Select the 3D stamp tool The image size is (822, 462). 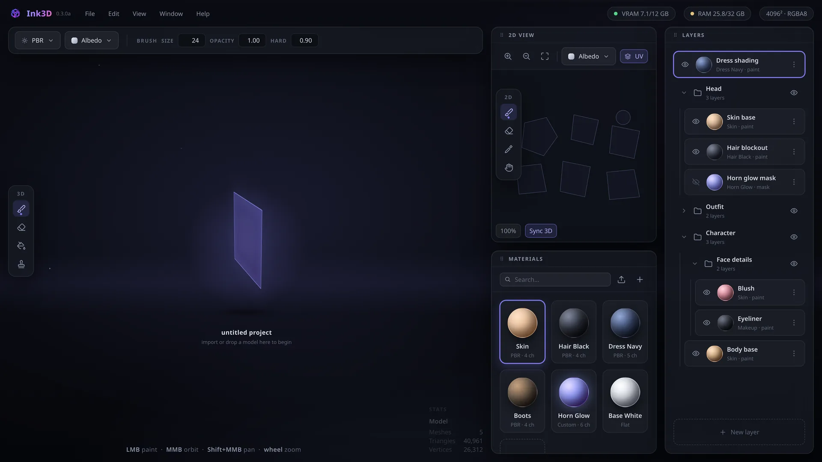pos(21,264)
